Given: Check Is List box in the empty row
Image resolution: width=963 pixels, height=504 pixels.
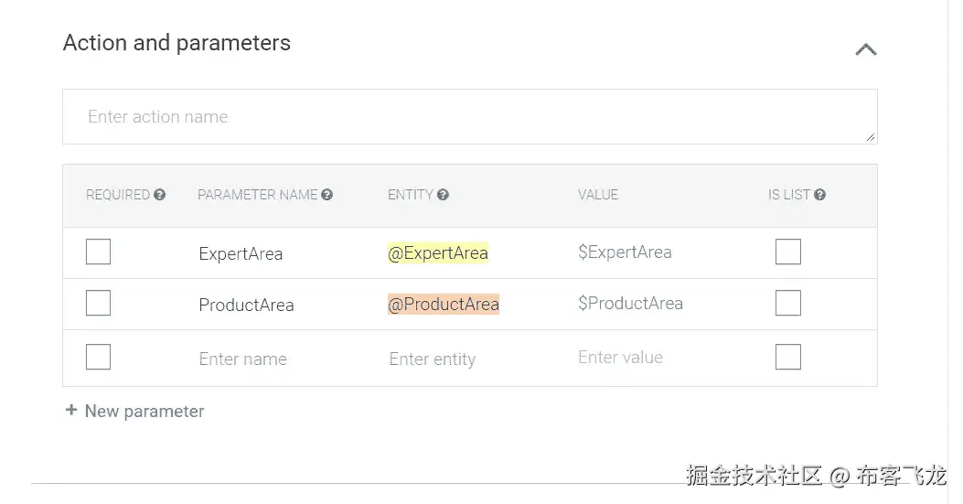Looking at the screenshot, I should click(787, 357).
